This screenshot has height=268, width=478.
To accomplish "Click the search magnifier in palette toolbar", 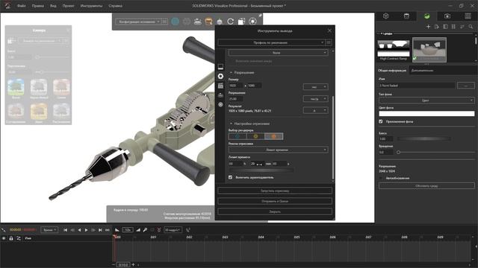I will (x=471, y=27).
